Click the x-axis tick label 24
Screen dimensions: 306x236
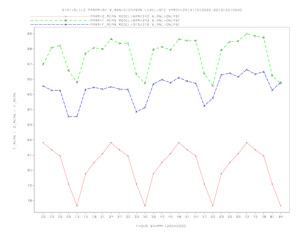pos(111,217)
